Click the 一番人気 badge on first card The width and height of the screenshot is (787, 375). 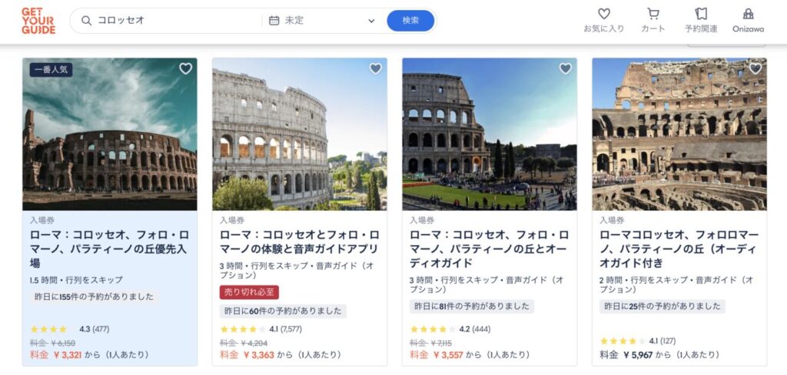click(x=51, y=70)
